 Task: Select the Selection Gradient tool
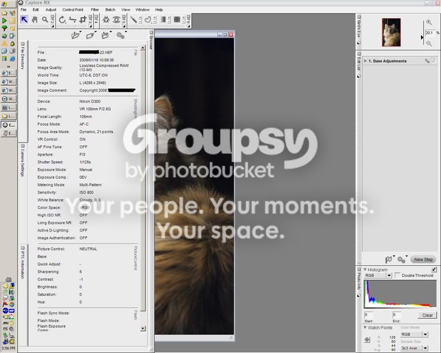tap(163, 19)
